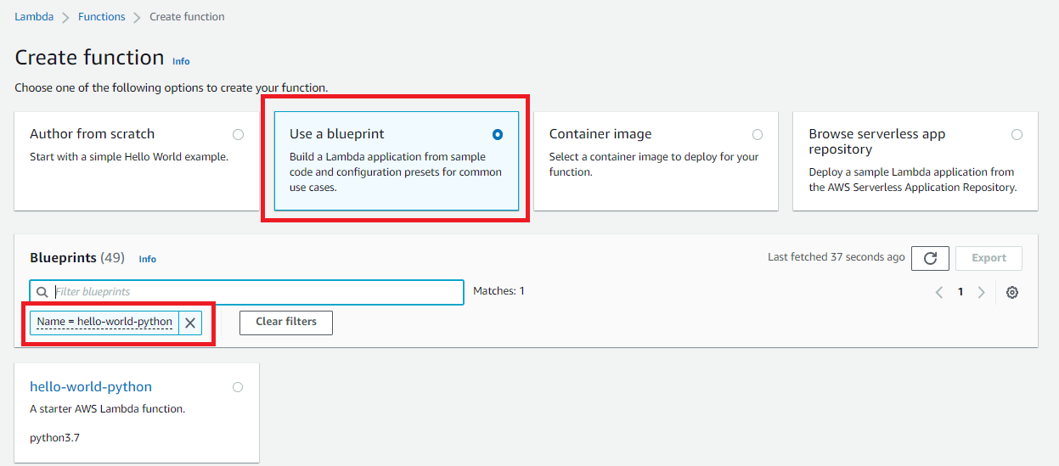Open the Info link beside Create function

[181, 61]
